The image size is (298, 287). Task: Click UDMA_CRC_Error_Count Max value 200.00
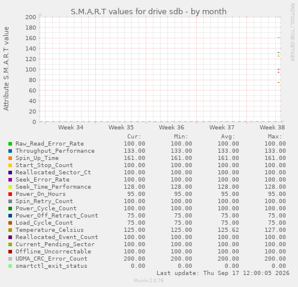coord(275,259)
